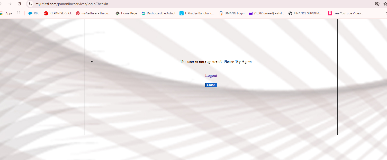Image resolution: width=387 pixels, height=160 pixels.
Task: Open the Apps shortcut in bookmarks bar
Action: [6, 13]
